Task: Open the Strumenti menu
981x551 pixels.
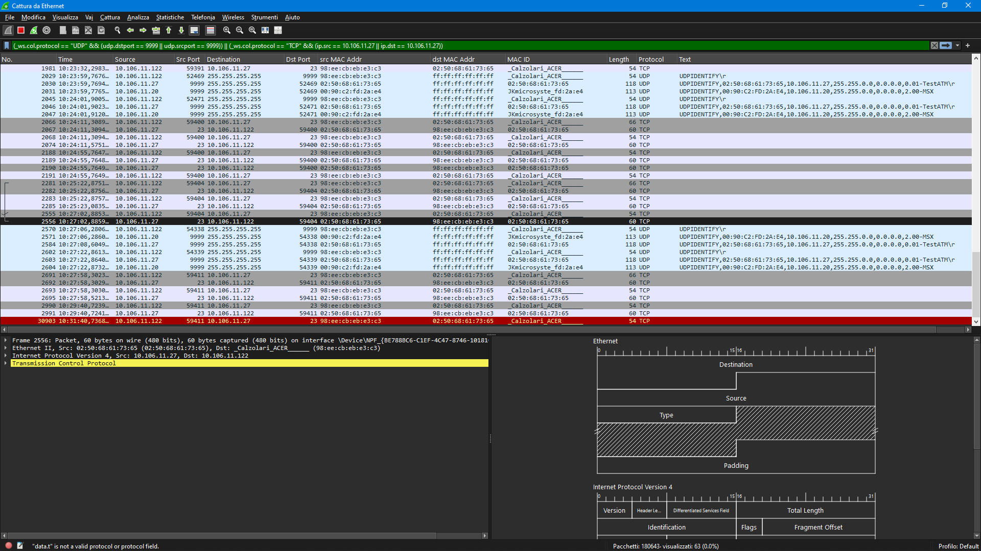Action: coord(264,17)
